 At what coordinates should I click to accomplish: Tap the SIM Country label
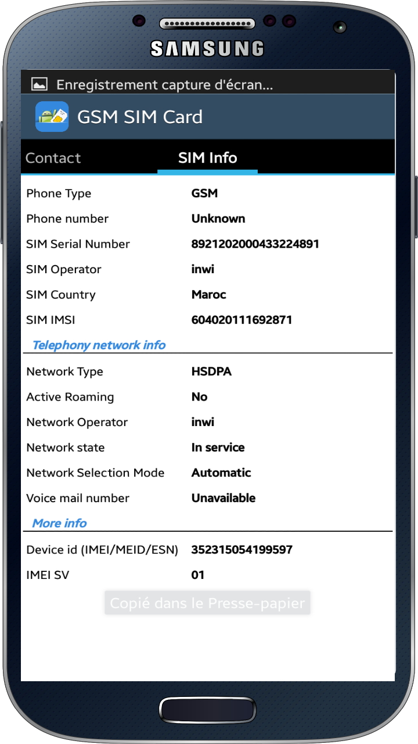point(61,295)
